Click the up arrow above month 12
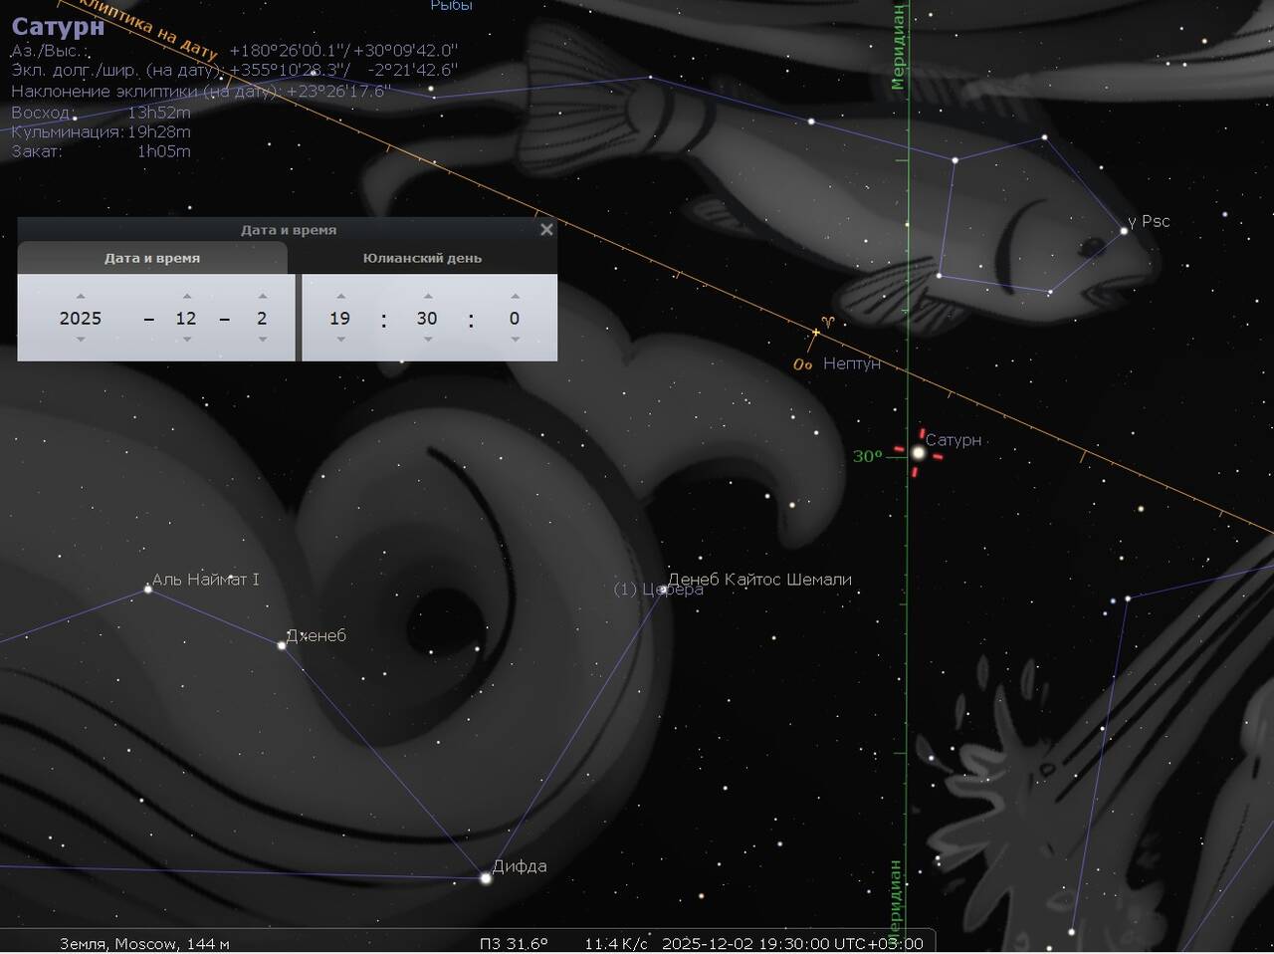 coord(186,296)
